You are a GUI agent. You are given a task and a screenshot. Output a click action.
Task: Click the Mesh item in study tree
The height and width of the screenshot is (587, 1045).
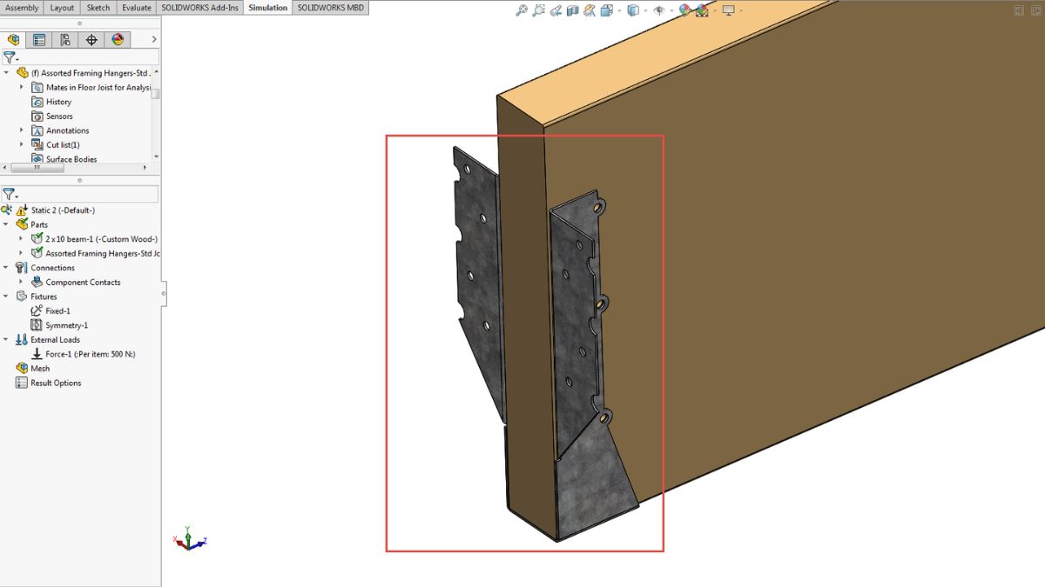point(40,369)
